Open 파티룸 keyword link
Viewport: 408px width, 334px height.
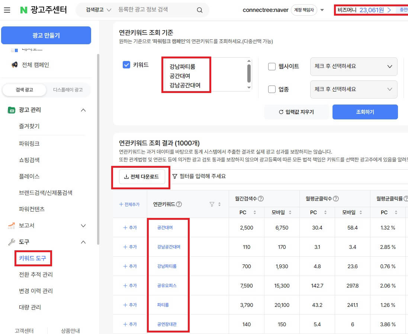tap(163, 305)
